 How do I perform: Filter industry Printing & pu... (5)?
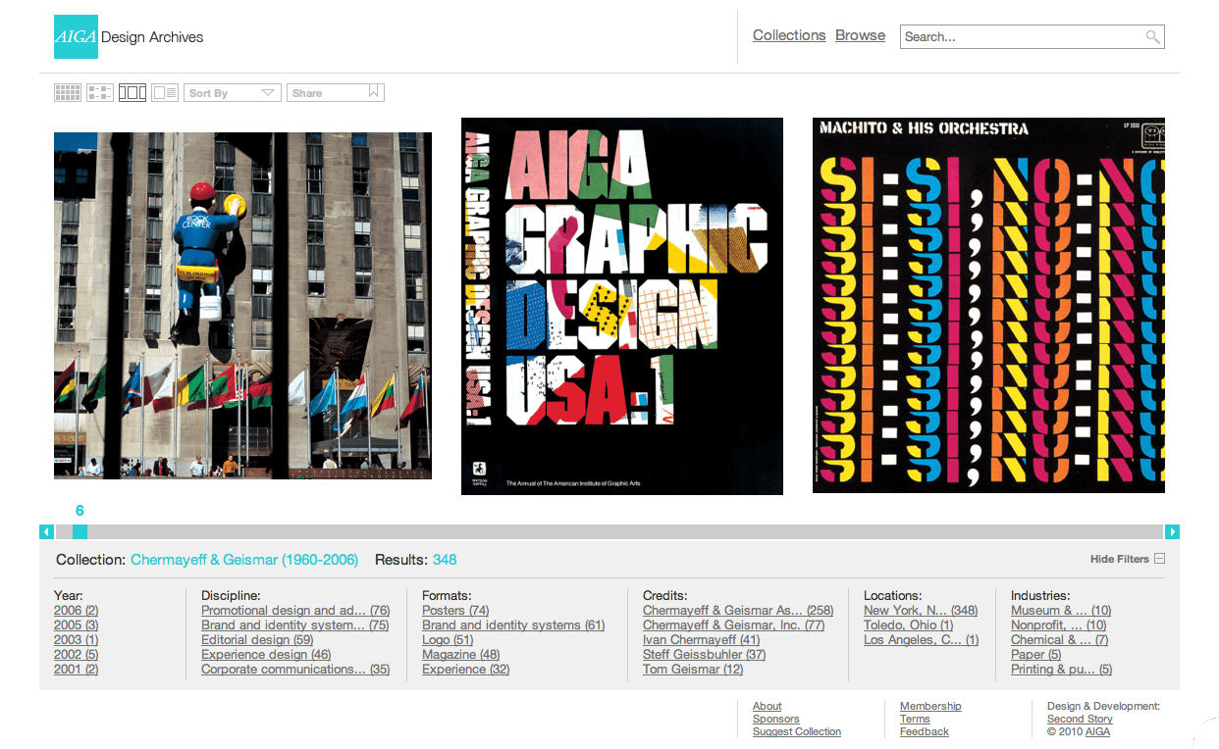pos(1062,670)
